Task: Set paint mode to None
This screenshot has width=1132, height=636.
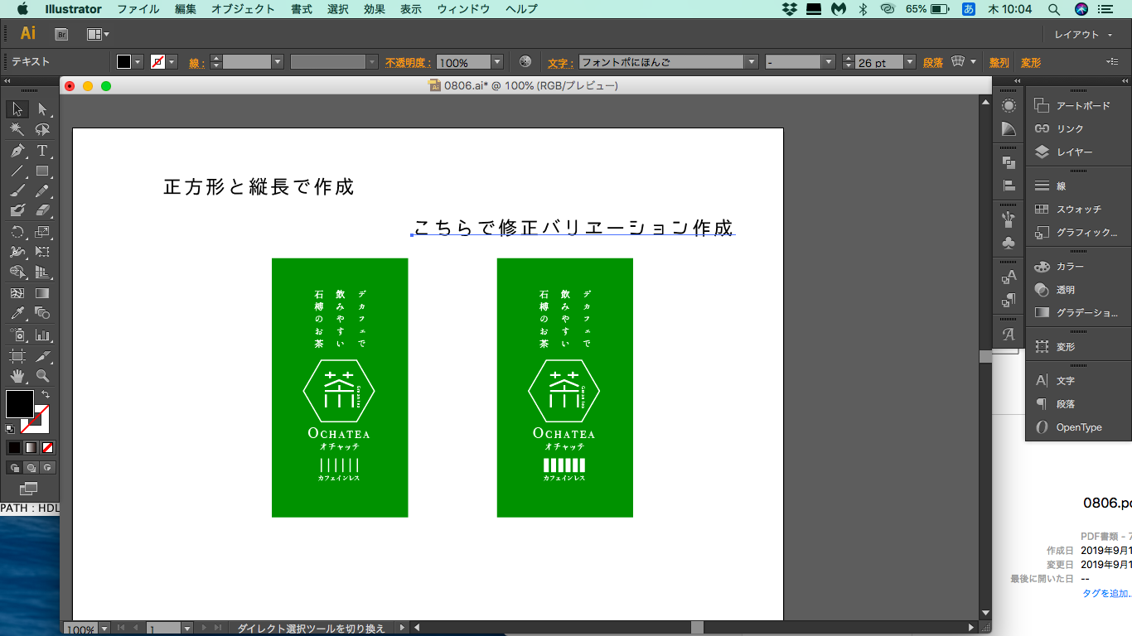Action: pyautogui.click(x=47, y=447)
